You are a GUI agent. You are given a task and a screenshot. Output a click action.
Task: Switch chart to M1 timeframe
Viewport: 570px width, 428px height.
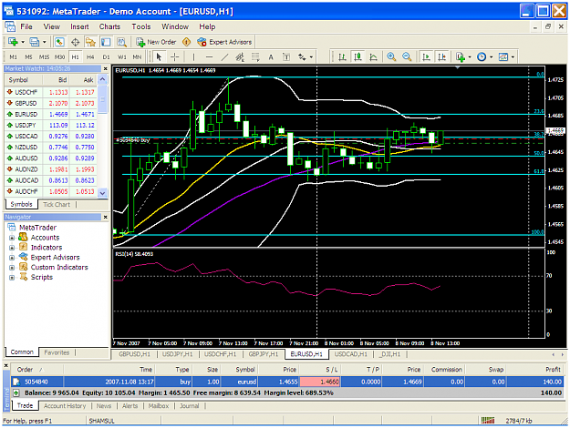click(13, 57)
